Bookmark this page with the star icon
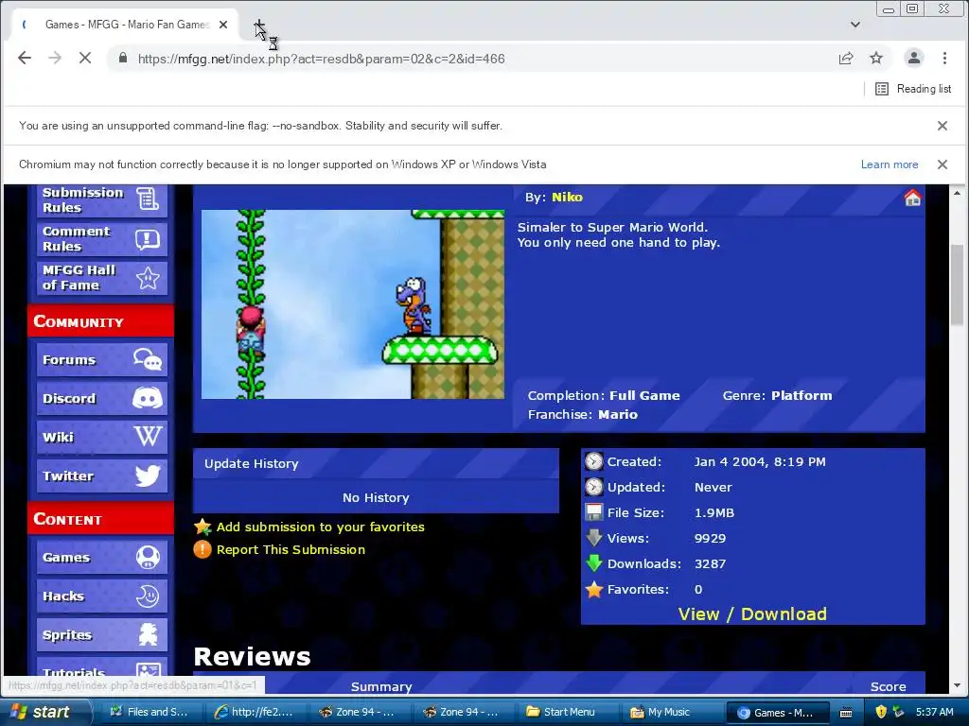The width and height of the screenshot is (969, 726). tap(876, 58)
